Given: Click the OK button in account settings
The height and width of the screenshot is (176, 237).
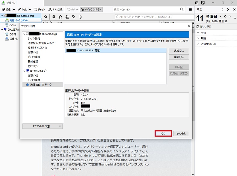Looking at the screenshot, I should (163, 134).
